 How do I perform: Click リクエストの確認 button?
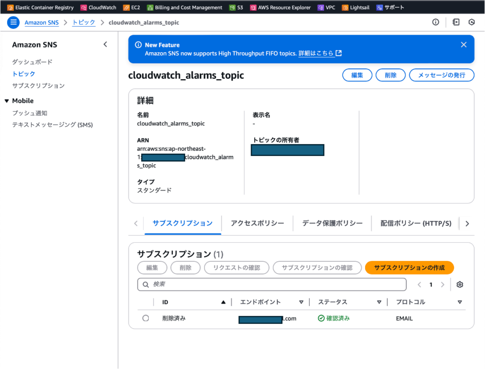click(x=237, y=268)
